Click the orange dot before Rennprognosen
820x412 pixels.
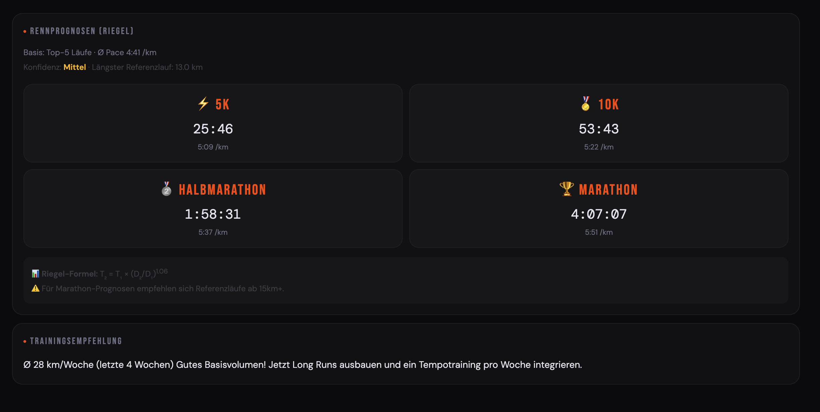[x=25, y=31]
